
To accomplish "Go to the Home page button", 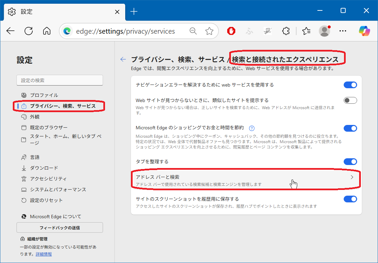I will pos(47,31).
